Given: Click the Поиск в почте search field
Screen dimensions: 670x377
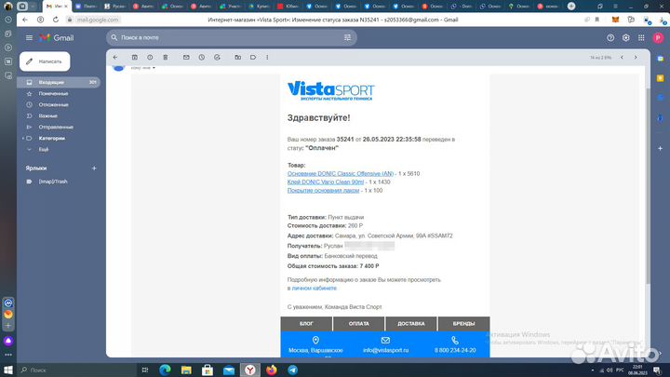Looking at the screenshot, I should 223,37.
